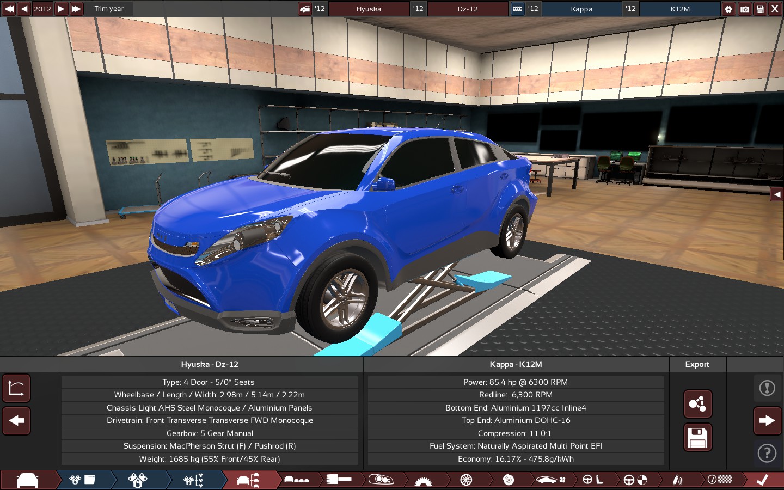Screen dimensions: 784x490
Task: Click the Type: 4 Door - 5/0* Seats row
Action: pyautogui.click(x=210, y=382)
